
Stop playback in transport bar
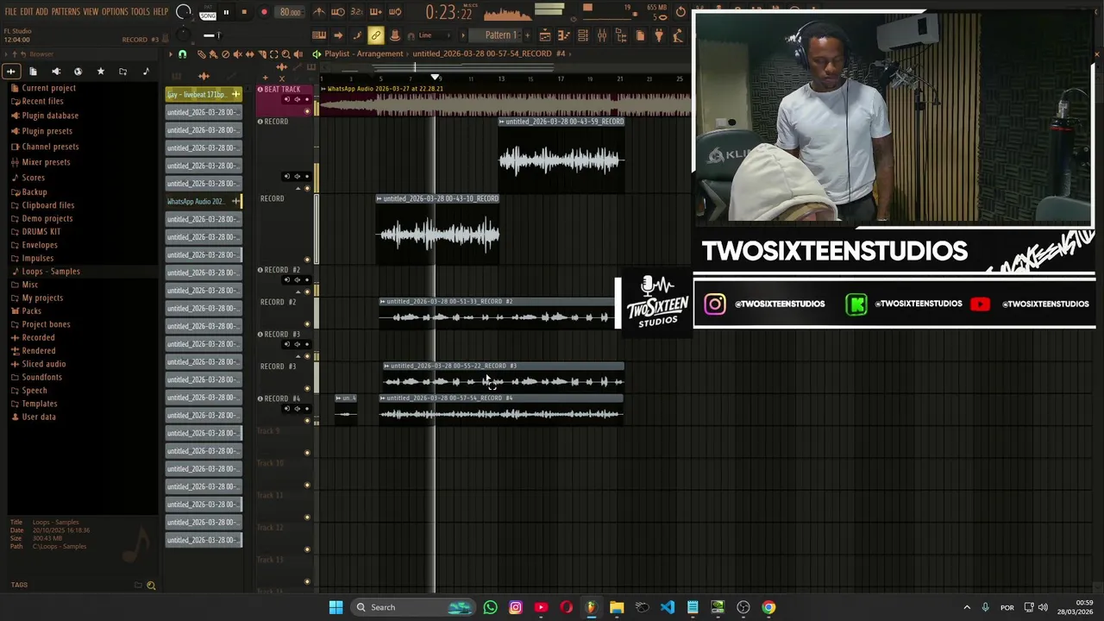point(244,12)
